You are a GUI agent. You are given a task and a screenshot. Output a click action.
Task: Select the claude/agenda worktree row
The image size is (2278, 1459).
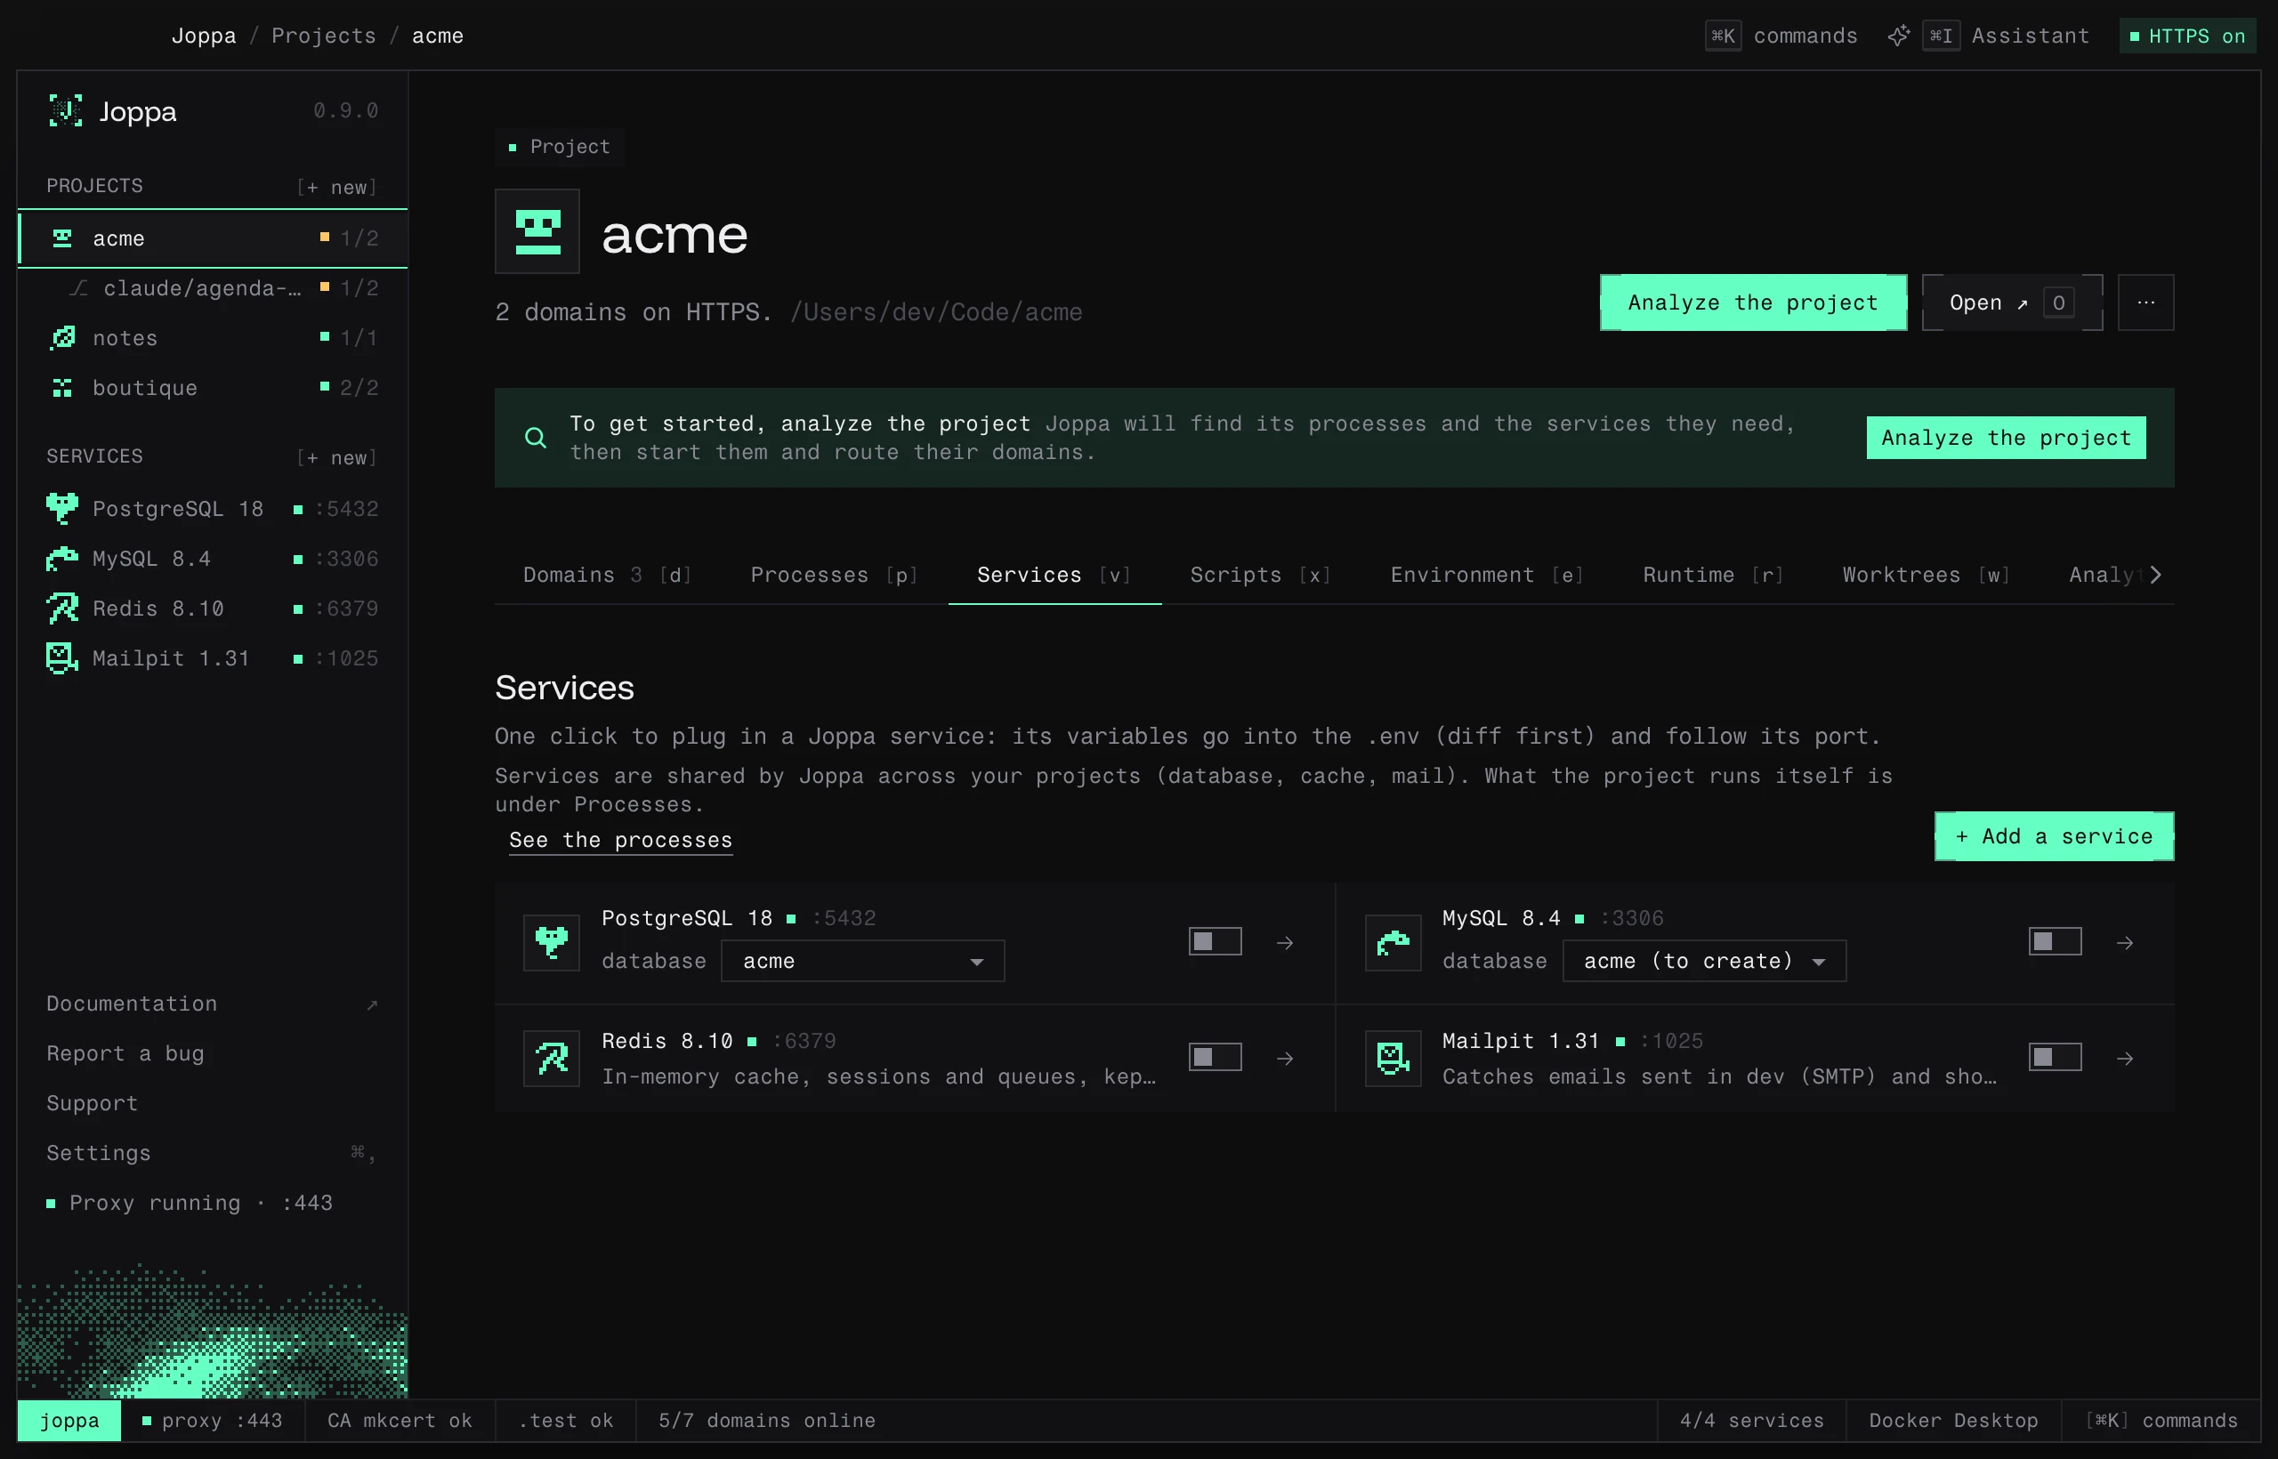click(214, 288)
